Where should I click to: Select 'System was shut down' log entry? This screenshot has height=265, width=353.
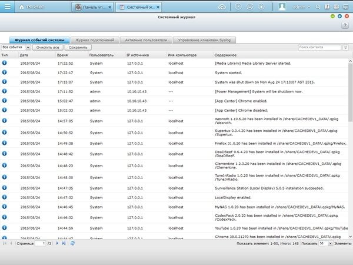pyautogui.click(x=174, y=82)
